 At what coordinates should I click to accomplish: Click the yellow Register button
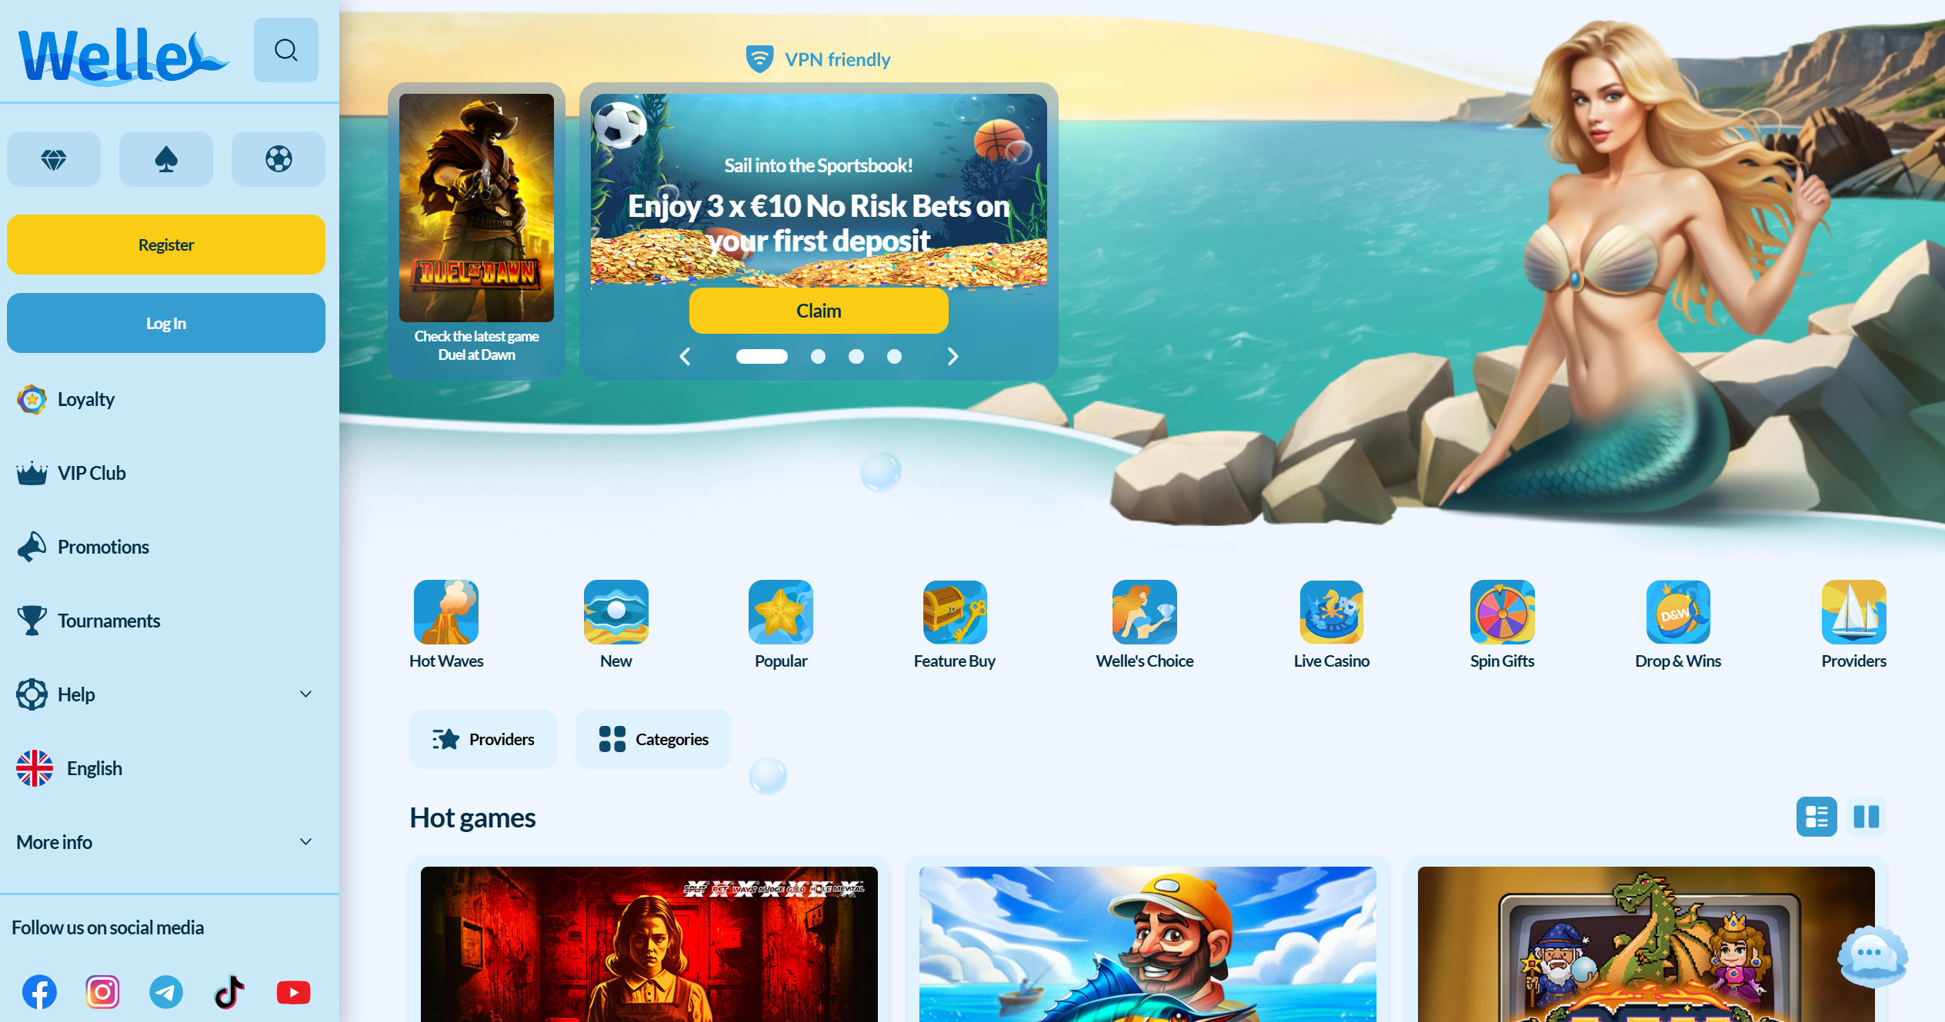(x=166, y=245)
